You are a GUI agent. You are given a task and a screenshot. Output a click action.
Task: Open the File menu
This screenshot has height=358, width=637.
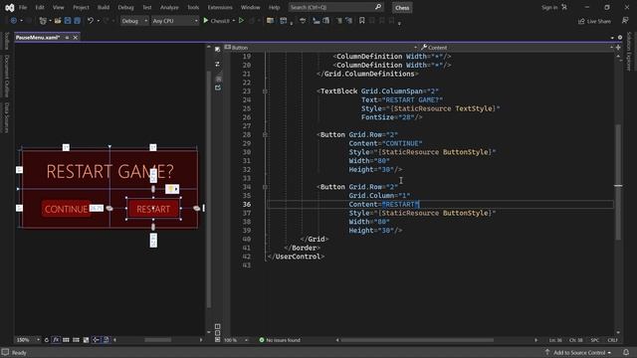[23, 7]
